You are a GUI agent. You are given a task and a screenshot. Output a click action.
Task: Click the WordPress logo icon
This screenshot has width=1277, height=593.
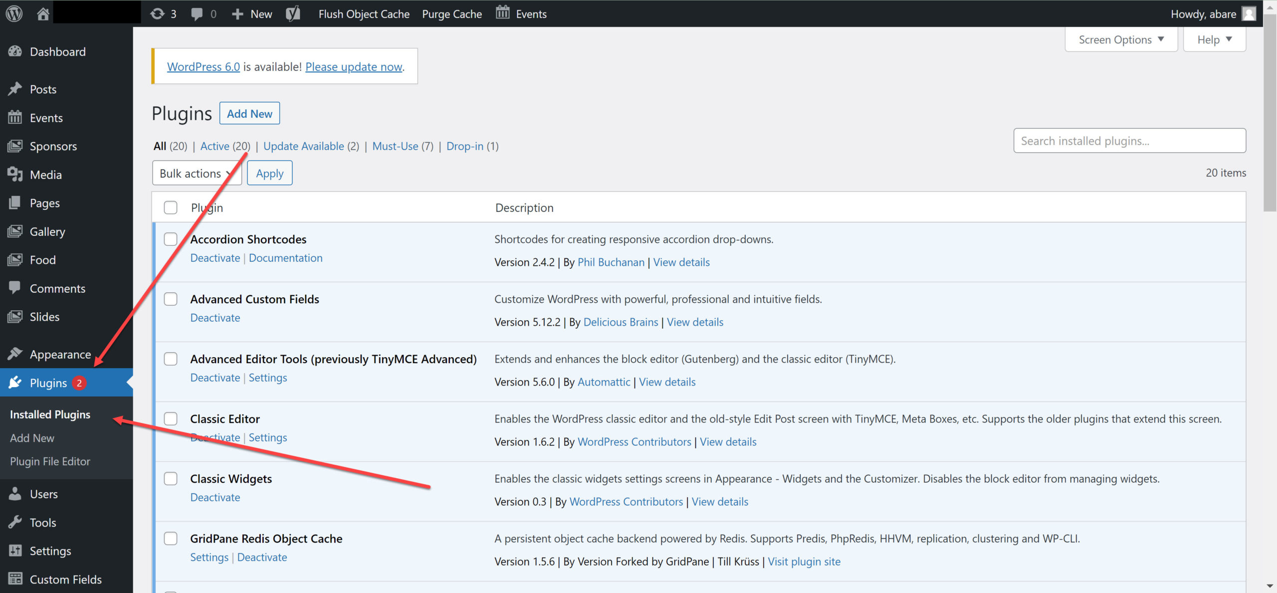tap(14, 13)
